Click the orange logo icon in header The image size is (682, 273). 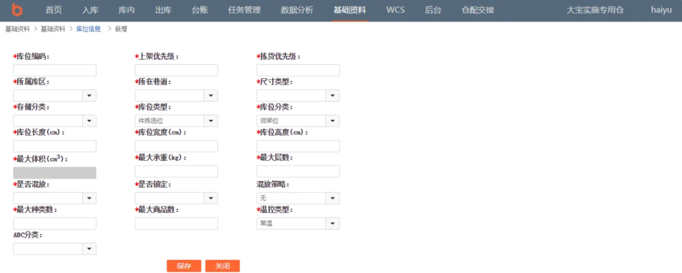tap(18, 9)
